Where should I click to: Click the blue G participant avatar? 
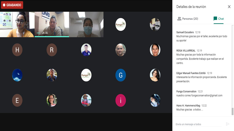click(121, 75)
